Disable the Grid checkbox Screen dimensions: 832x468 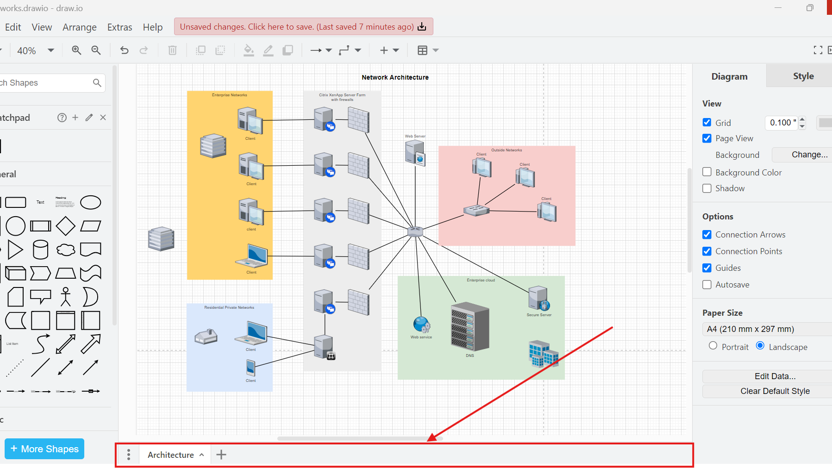point(707,123)
